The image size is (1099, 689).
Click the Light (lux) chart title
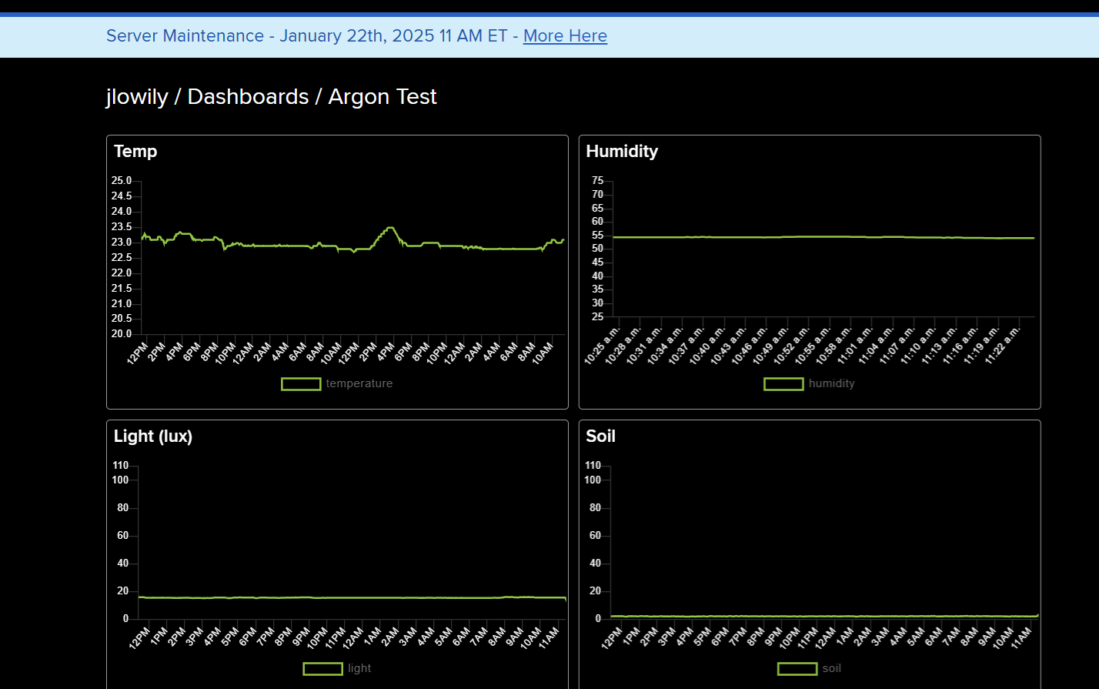click(x=153, y=436)
